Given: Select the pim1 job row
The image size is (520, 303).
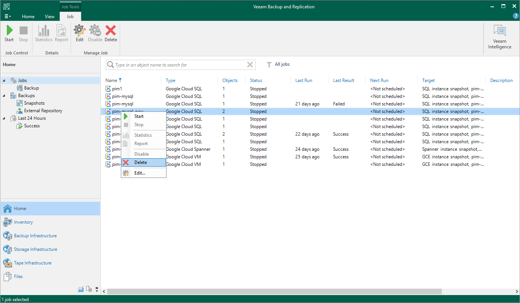Looking at the screenshot, I should (x=310, y=89).
